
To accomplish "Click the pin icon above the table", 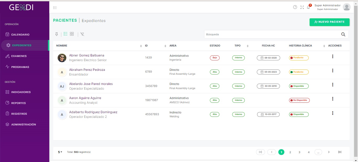I will [x=56, y=34].
